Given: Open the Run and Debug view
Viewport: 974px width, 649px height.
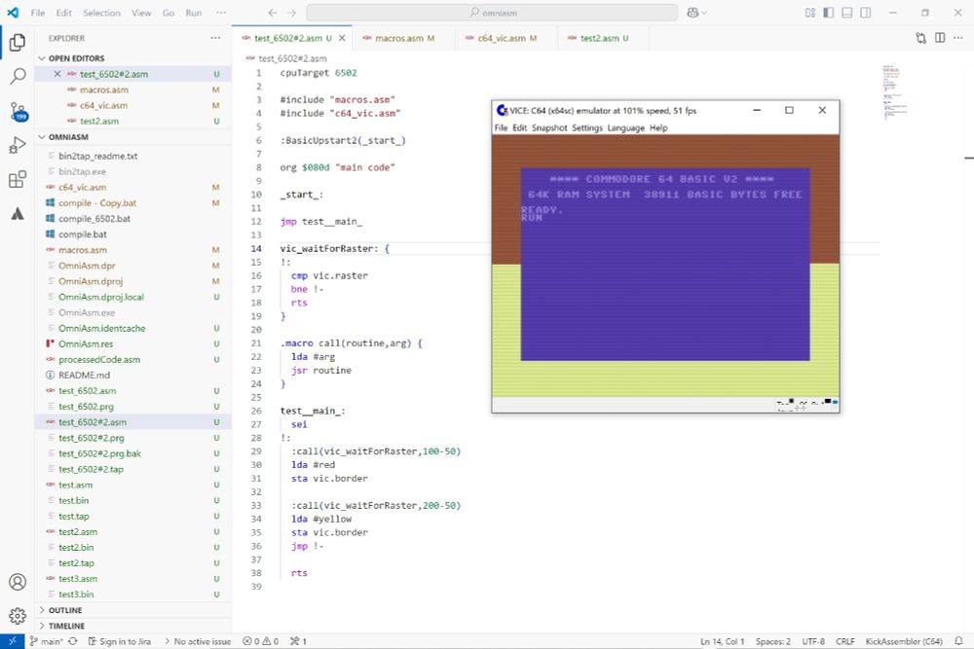Looking at the screenshot, I should [x=18, y=145].
